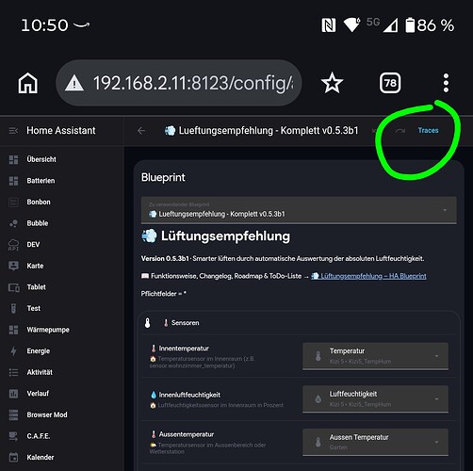
Task: Go back with the arrow left of Lueftungsempfehlung
Action: [141, 131]
